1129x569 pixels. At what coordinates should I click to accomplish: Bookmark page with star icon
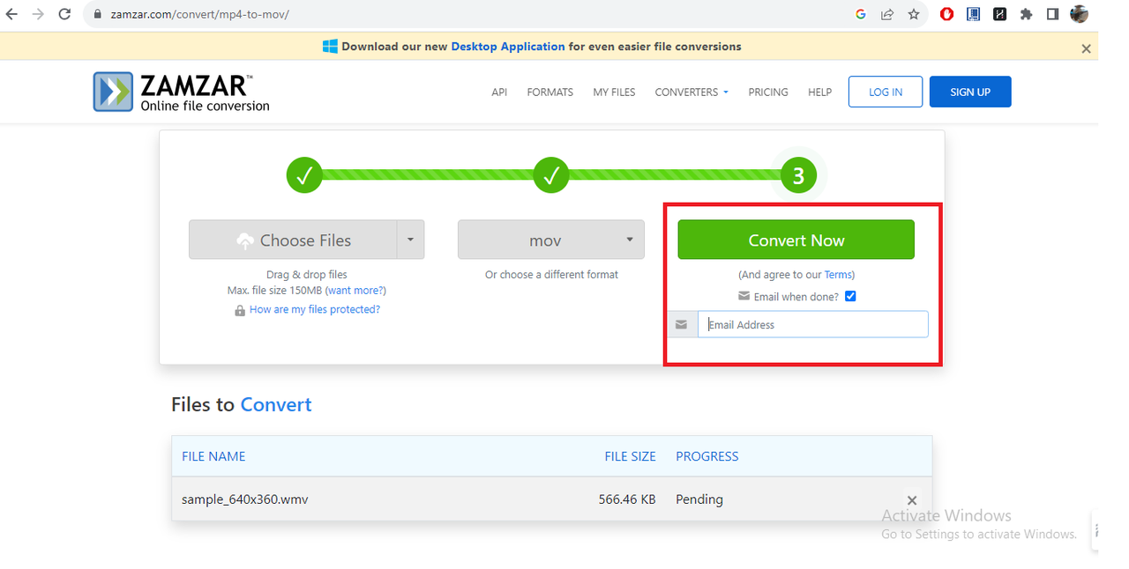[914, 14]
